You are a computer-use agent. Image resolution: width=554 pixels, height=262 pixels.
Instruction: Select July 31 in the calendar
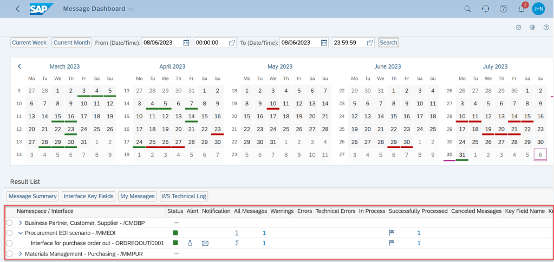click(x=462, y=155)
